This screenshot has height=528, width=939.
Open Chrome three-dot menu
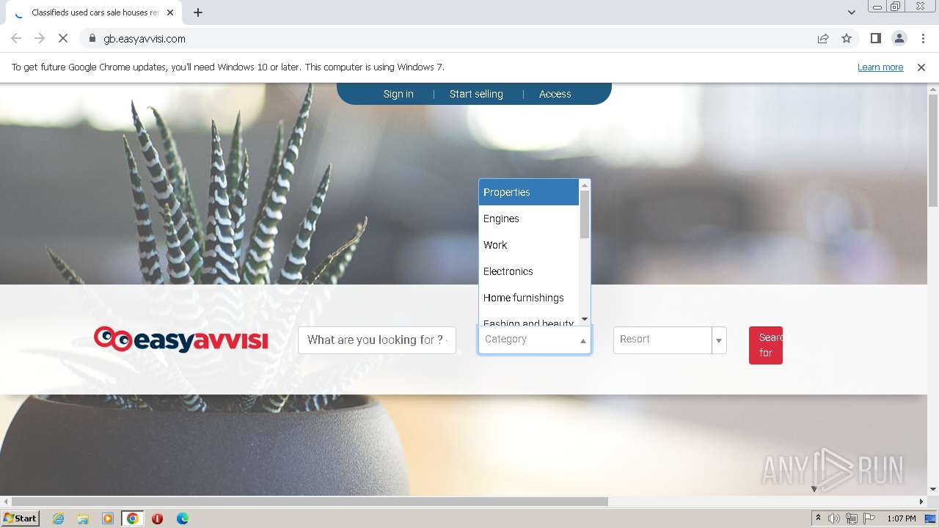click(923, 38)
